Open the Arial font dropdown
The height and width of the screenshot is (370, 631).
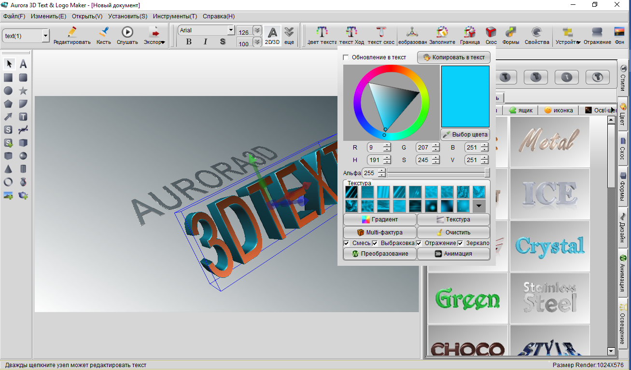coord(231,30)
